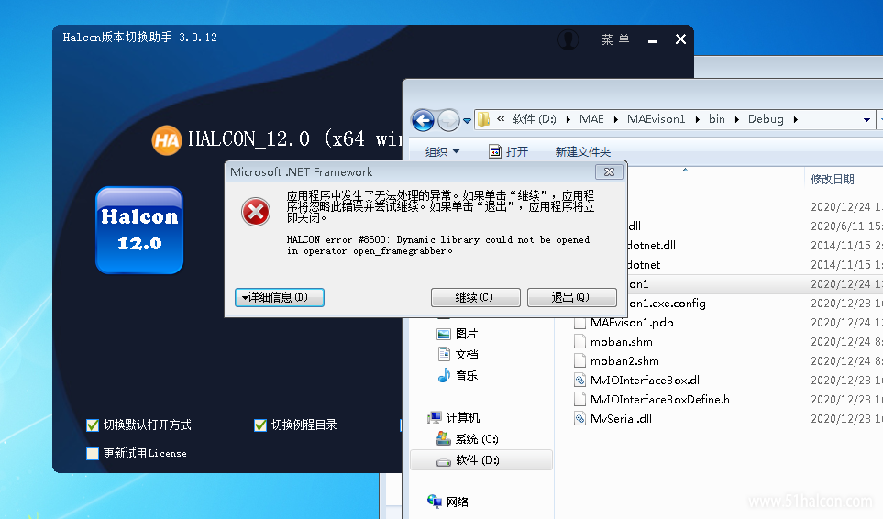Select 软件 (D:) drive in navigation pane

[480, 460]
